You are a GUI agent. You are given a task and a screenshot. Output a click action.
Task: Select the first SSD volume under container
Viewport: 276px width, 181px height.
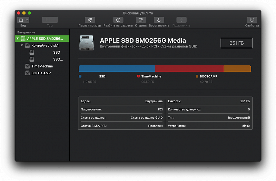pos(56,52)
